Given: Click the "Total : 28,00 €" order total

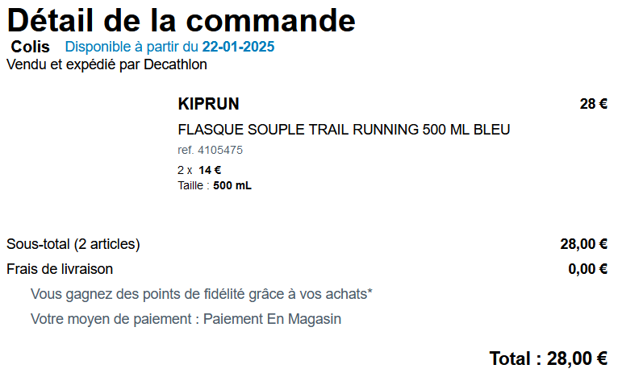Looking at the screenshot, I should coord(548,358).
